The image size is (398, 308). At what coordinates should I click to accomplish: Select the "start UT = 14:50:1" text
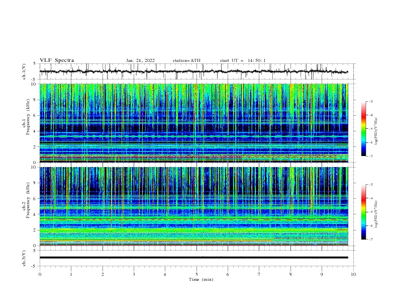pos(243,60)
